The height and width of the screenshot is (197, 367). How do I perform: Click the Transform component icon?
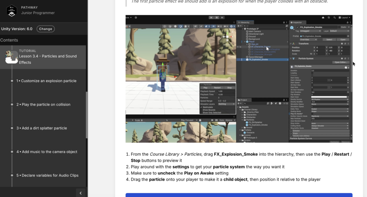[x=293, y=43]
